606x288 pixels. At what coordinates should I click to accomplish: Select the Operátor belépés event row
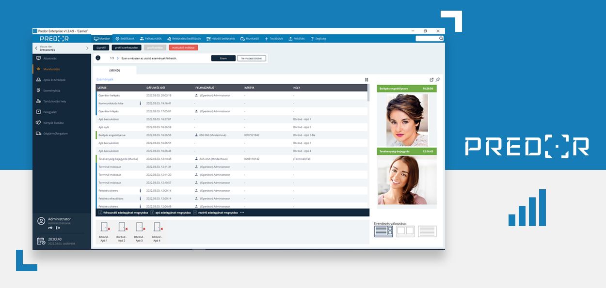232,95
